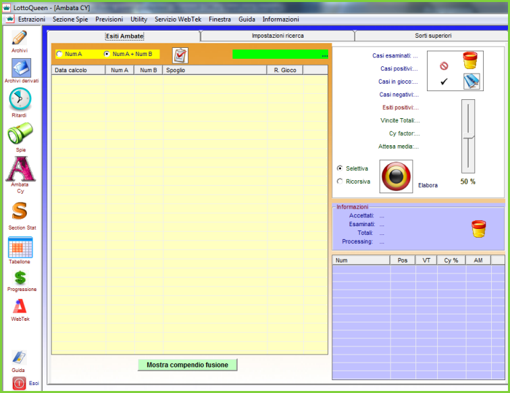Open Guida menu in menu bar

click(x=247, y=19)
